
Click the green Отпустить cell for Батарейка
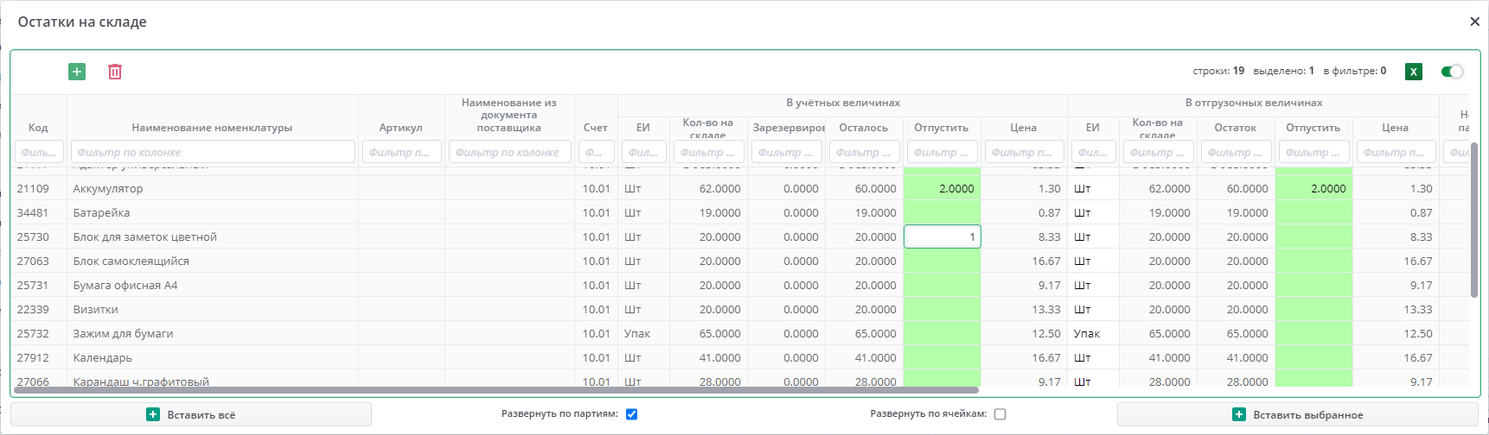(942, 212)
